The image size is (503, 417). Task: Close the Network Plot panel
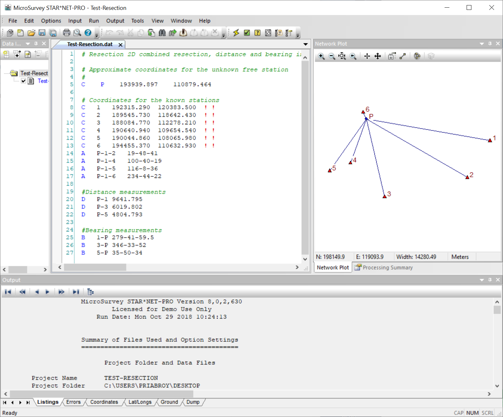click(x=498, y=44)
